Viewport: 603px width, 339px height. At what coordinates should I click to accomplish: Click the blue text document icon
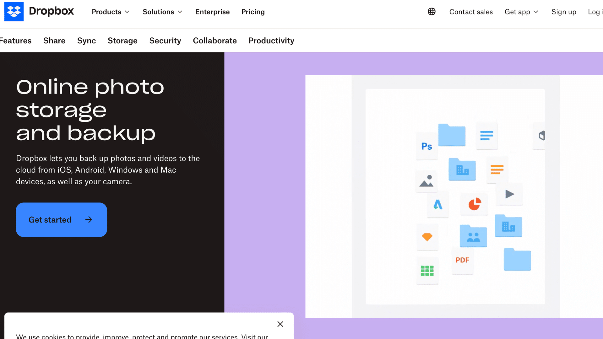pyautogui.click(x=487, y=136)
